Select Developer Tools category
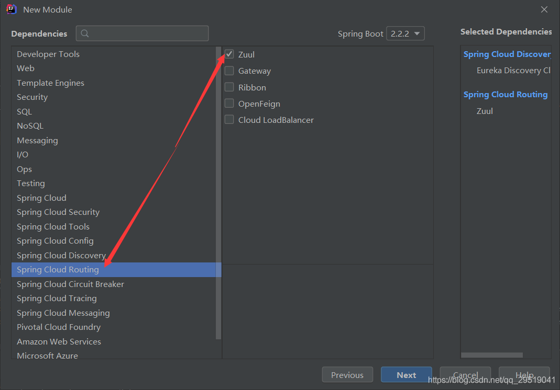The image size is (560, 390). tap(48, 54)
